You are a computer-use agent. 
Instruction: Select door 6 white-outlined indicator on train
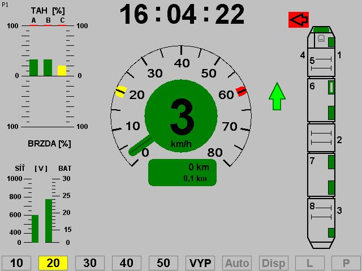tap(331, 87)
